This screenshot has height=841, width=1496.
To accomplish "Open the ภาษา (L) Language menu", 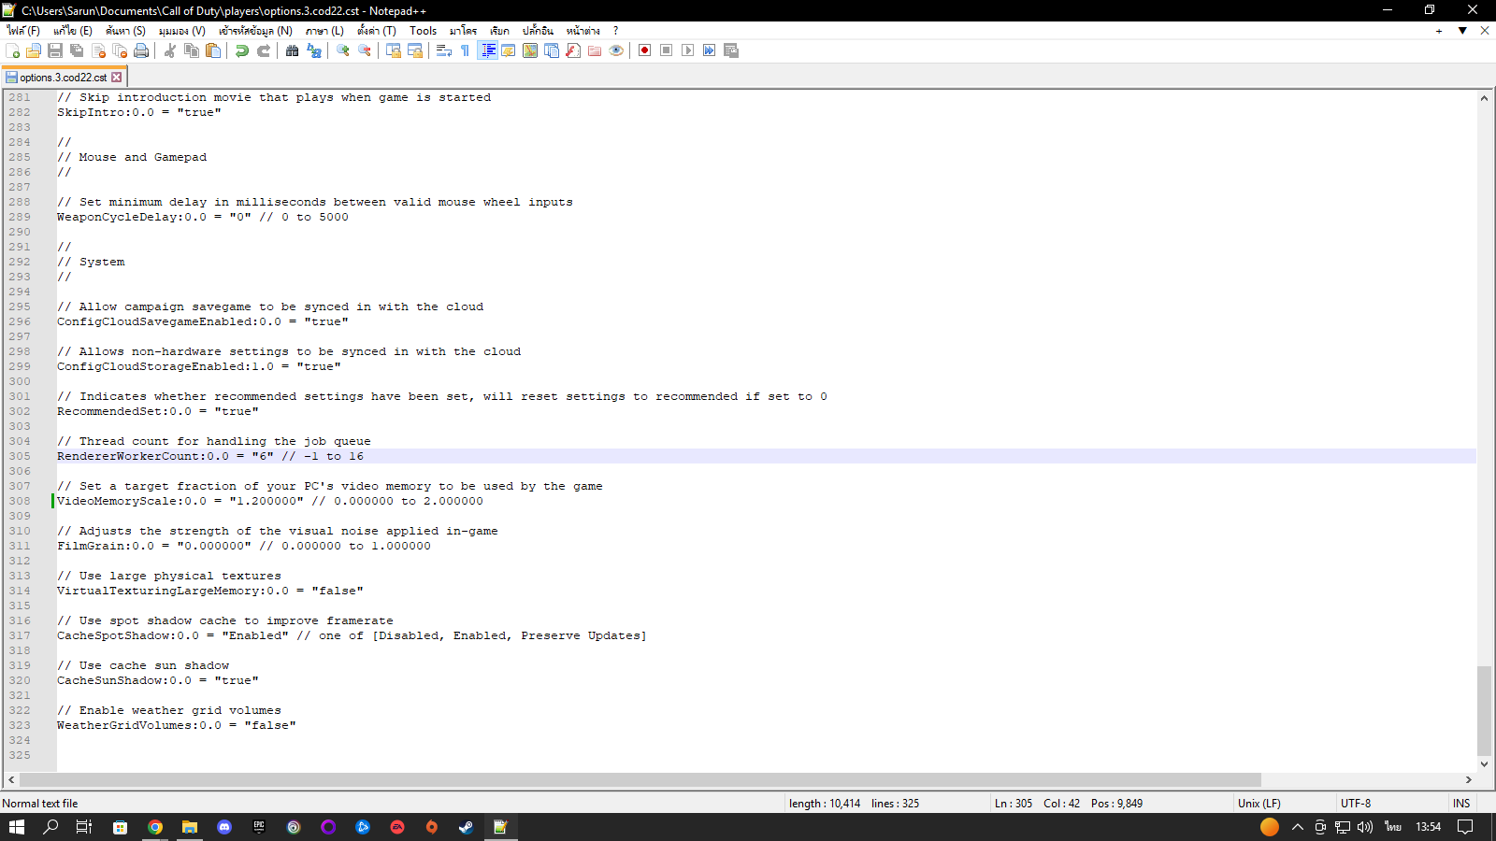I will click(324, 31).
